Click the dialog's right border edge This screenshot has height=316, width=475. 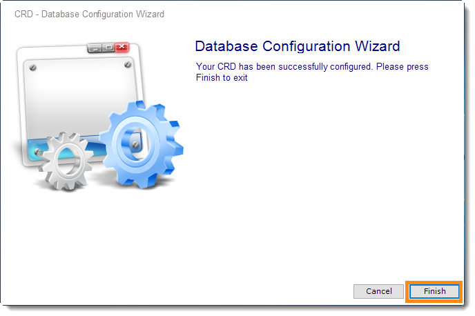coord(465,151)
